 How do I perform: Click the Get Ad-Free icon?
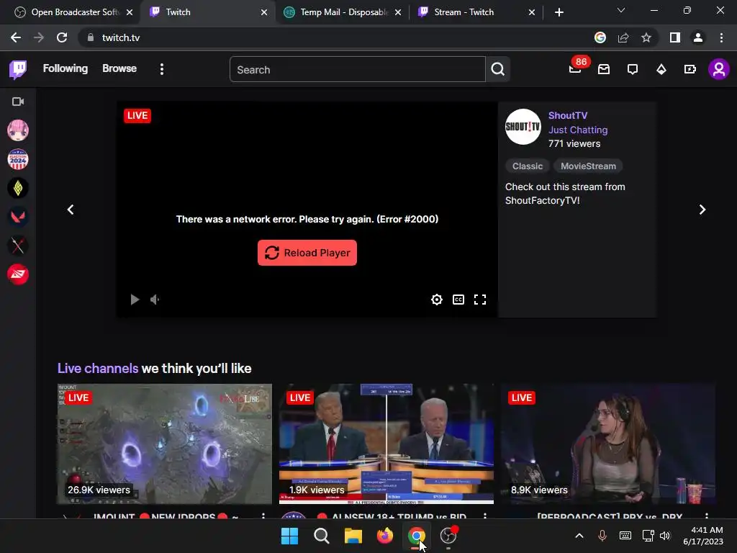coord(690,70)
